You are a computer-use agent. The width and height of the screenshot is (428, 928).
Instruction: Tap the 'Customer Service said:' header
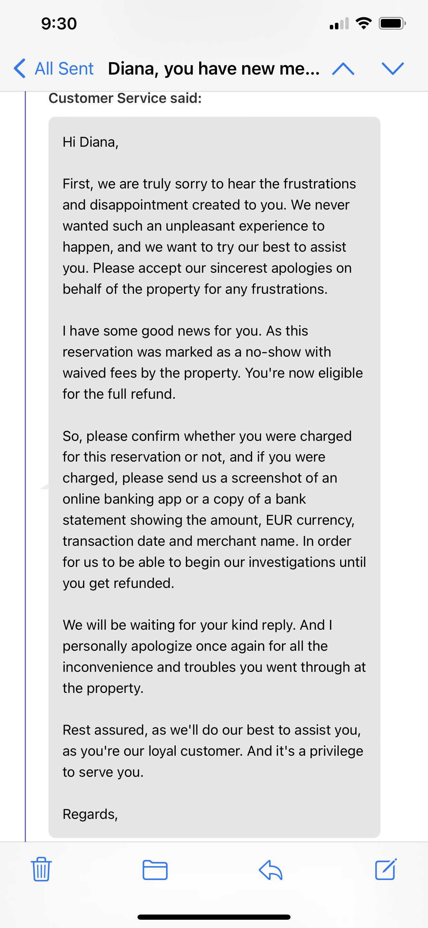pos(125,97)
